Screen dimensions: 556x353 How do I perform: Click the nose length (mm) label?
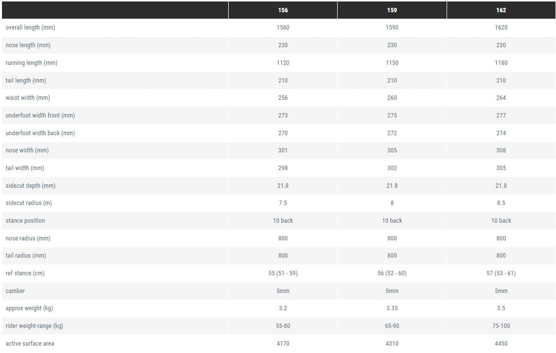(x=28, y=45)
